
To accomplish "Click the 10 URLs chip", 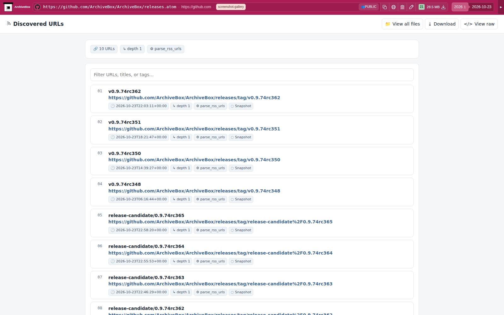I will click(x=104, y=49).
